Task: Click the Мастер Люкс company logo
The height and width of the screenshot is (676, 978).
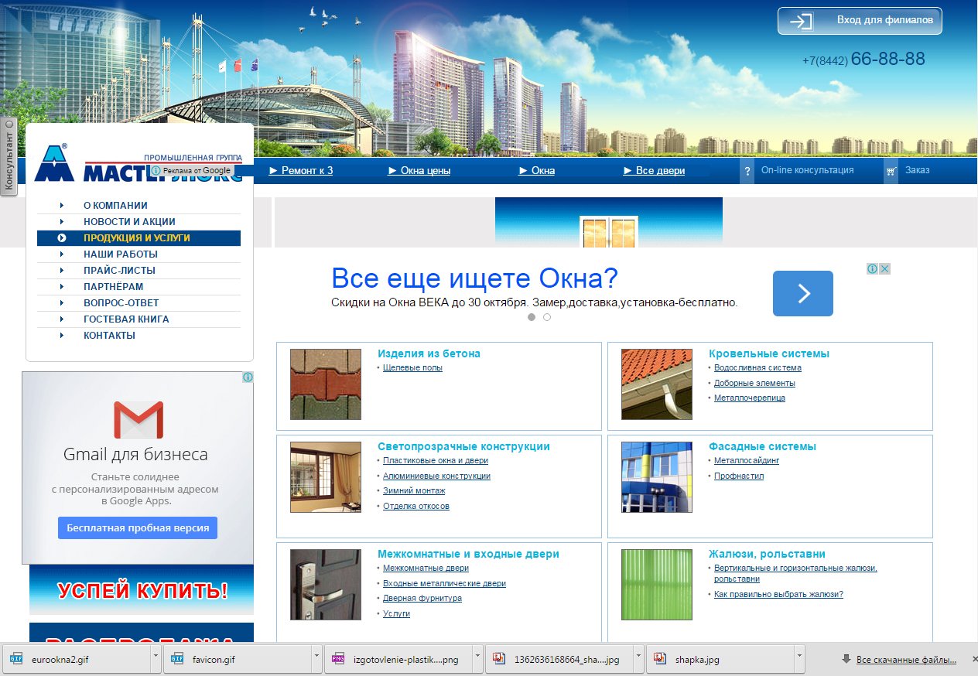Action: pos(138,163)
